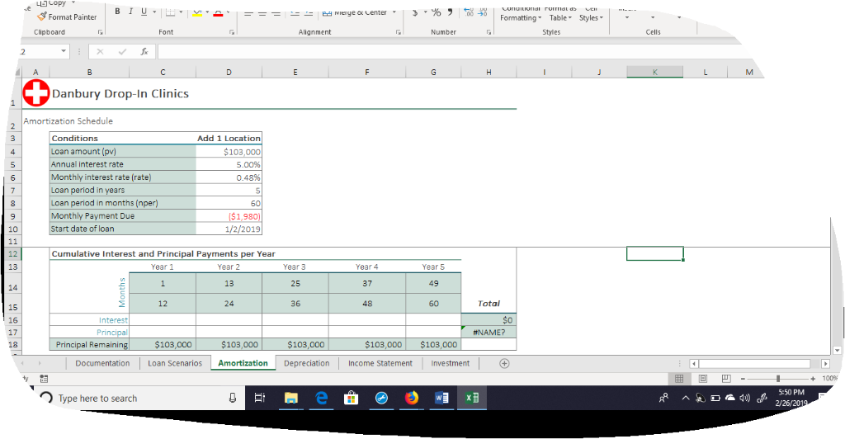The width and height of the screenshot is (845, 439).
Task: Open Task View on the taskbar
Action: tap(260, 398)
